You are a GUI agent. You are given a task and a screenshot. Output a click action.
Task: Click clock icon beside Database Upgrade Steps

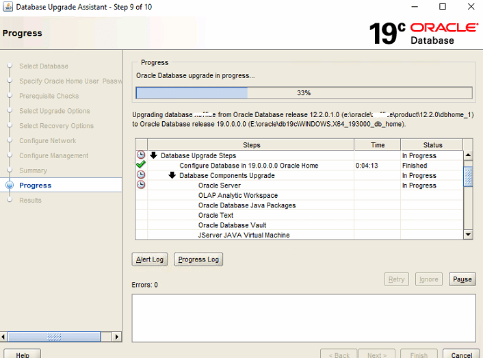coord(141,155)
